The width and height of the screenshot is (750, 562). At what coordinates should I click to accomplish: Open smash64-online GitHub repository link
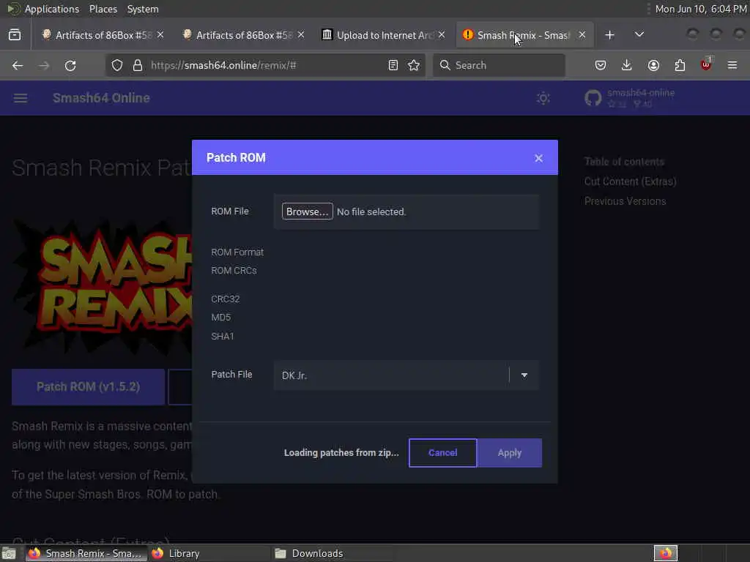pos(630,98)
